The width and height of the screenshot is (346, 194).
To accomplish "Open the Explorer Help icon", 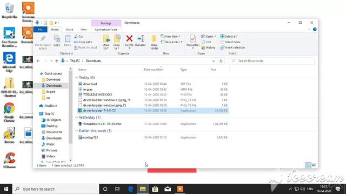I will point(315,29).
